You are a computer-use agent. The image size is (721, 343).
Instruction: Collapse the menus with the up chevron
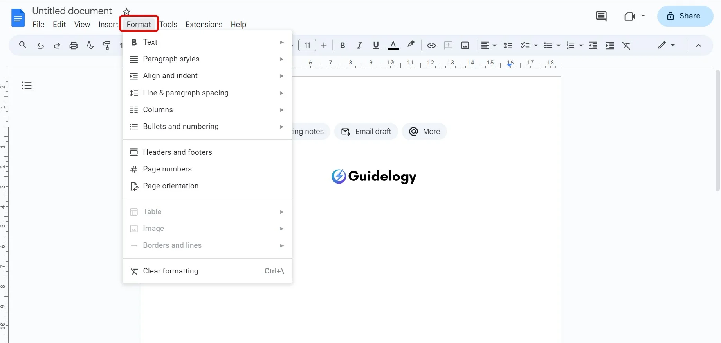(x=699, y=45)
